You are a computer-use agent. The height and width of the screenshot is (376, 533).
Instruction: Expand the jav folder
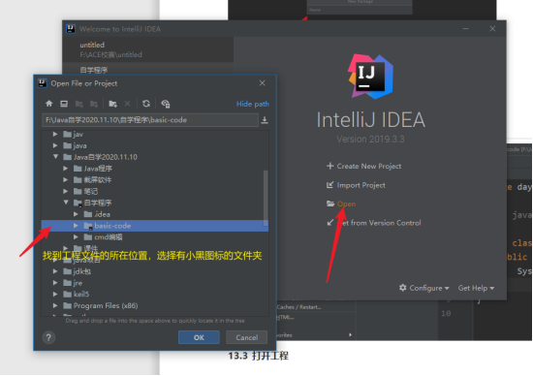tap(55, 135)
